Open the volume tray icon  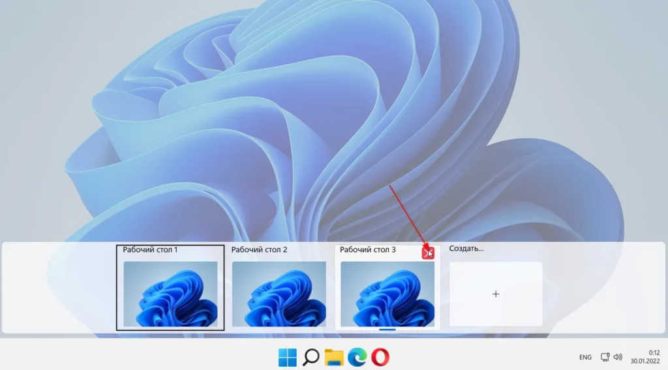(x=618, y=357)
